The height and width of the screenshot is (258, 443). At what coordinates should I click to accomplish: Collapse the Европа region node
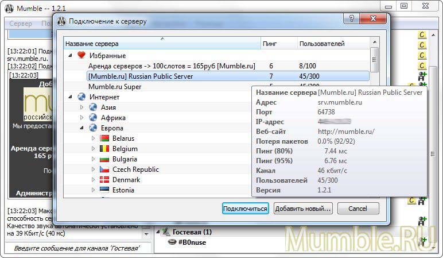(x=81, y=128)
